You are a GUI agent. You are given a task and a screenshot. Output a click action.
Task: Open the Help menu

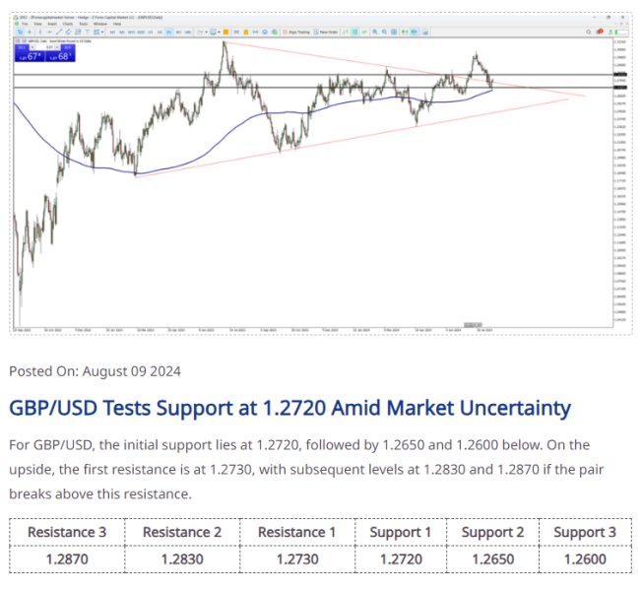(x=117, y=25)
